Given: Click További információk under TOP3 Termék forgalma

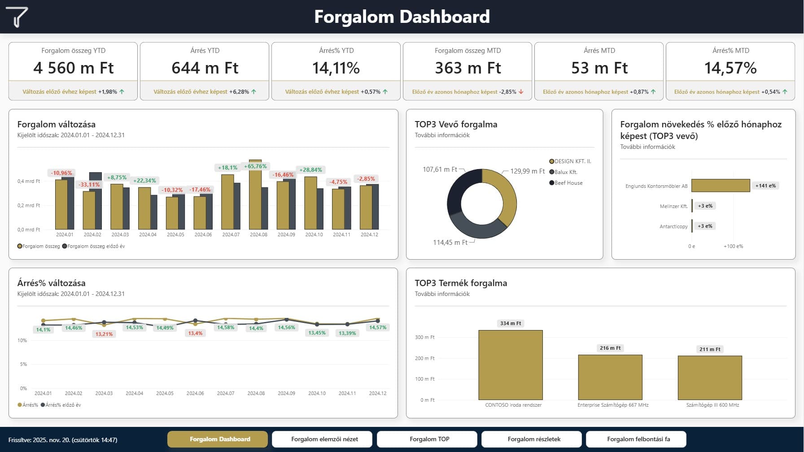Looking at the screenshot, I should pyautogui.click(x=442, y=294).
